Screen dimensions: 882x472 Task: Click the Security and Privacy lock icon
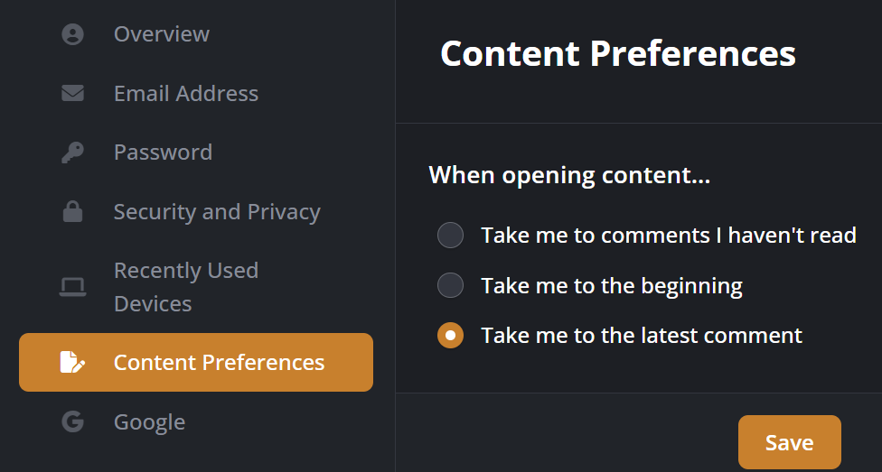pos(72,212)
